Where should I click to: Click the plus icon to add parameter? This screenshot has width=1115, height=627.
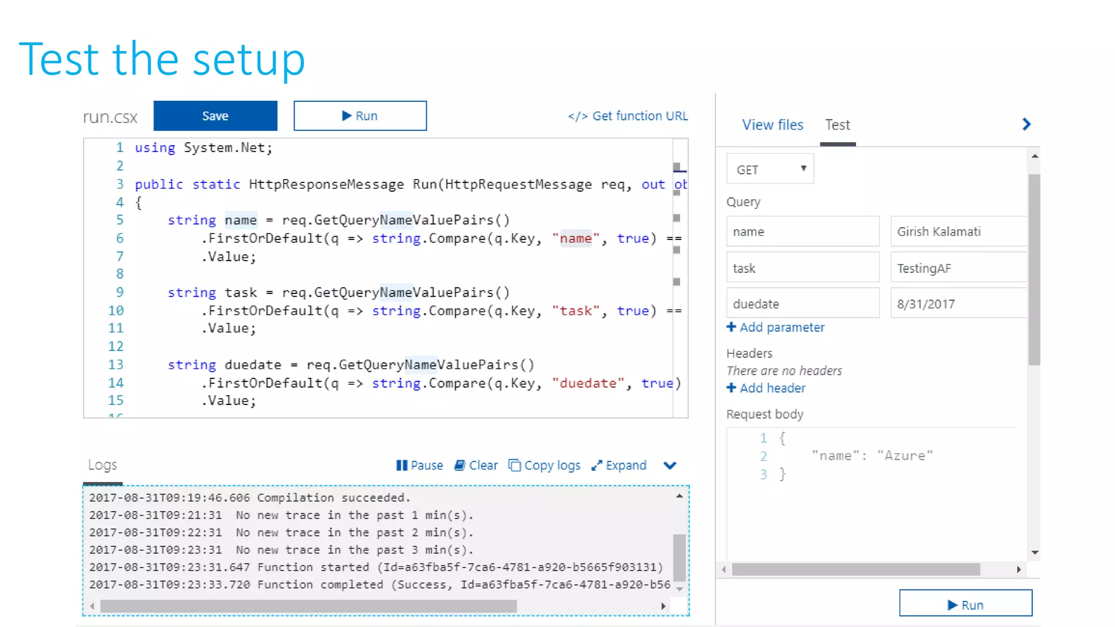[x=731, y=327]
